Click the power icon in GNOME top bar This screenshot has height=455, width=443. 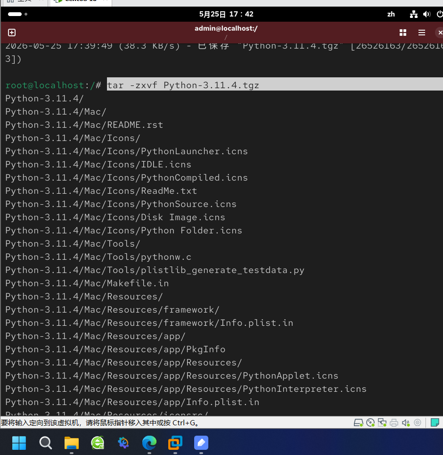tap(440, 14)
